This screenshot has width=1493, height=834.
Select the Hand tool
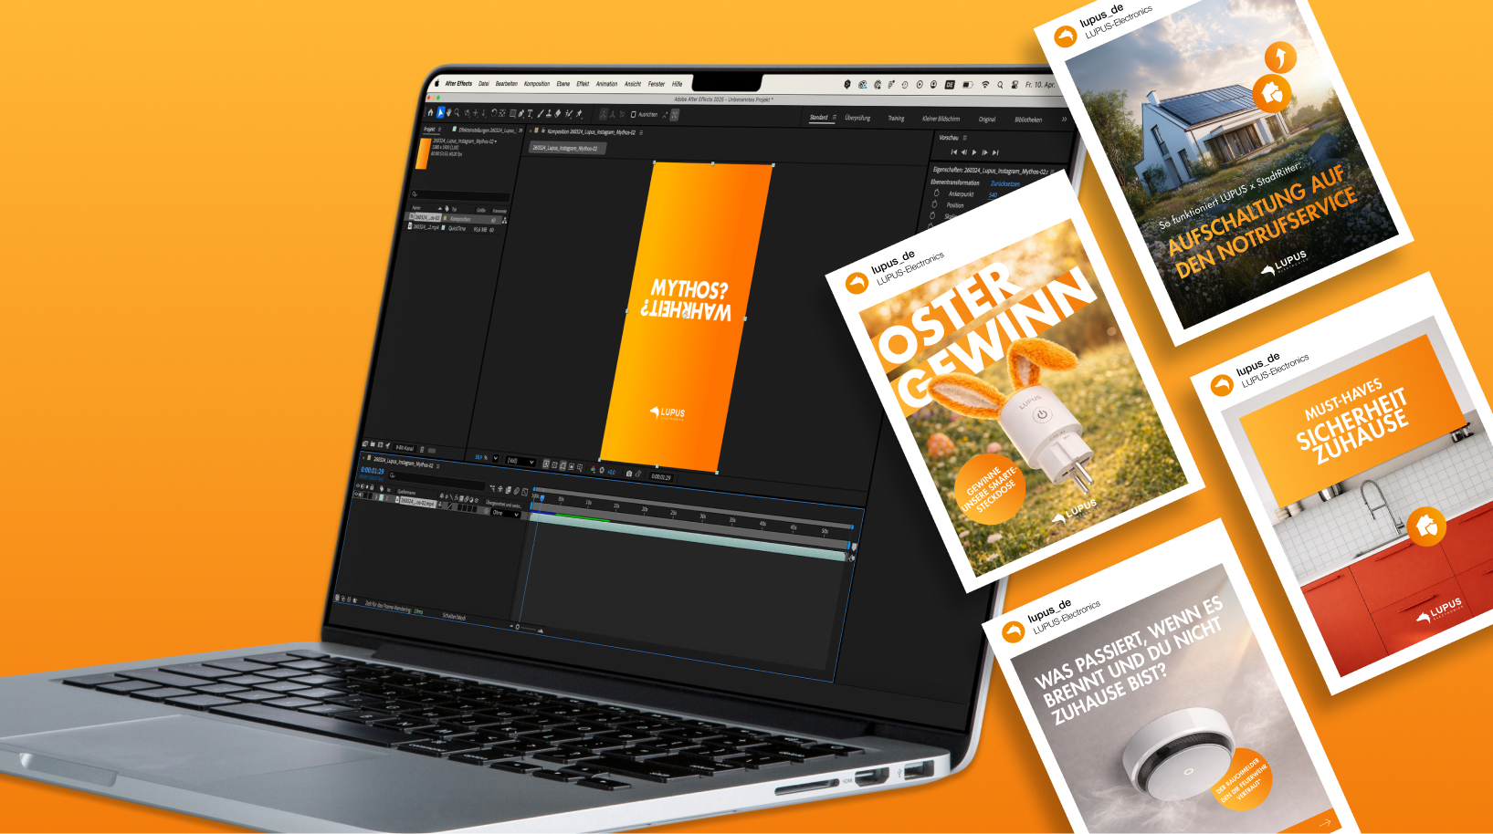448,114
